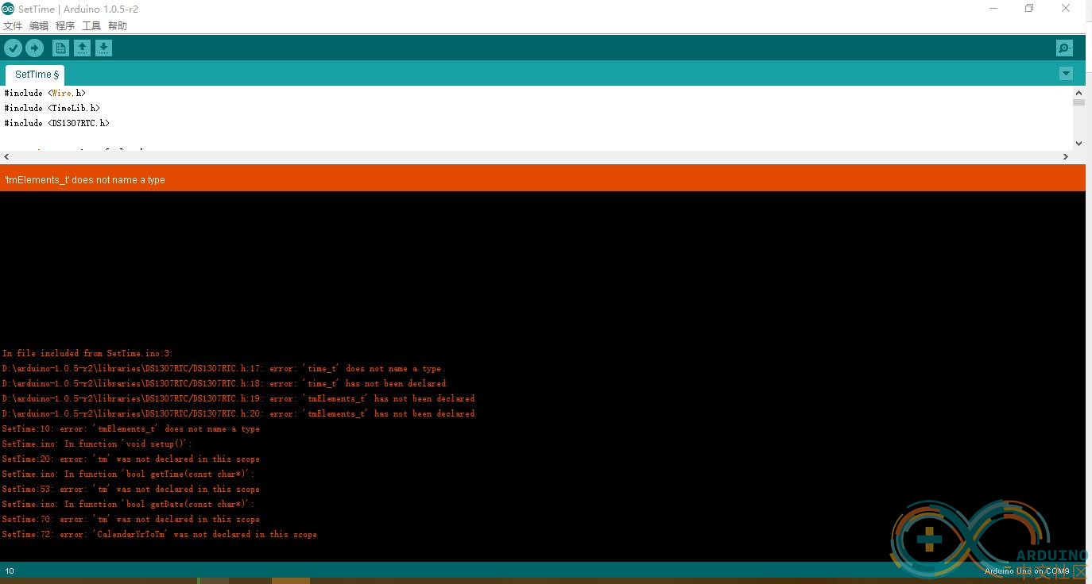Click "In function 'bool getTime'" line

coord(128,474)
